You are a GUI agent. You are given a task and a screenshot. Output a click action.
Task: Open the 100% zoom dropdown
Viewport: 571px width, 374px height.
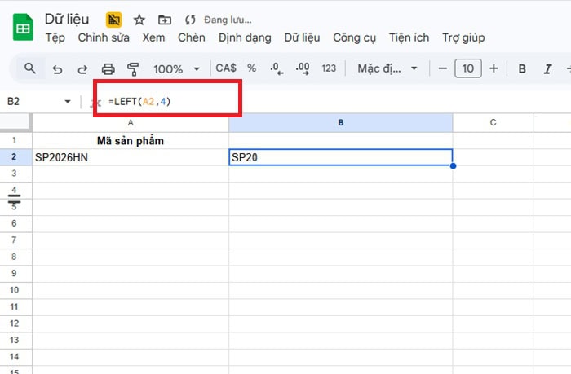coord(175,68)
